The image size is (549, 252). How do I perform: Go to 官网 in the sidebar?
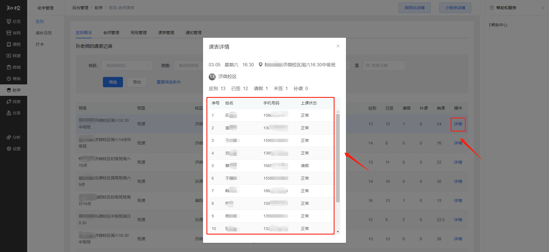13,33
